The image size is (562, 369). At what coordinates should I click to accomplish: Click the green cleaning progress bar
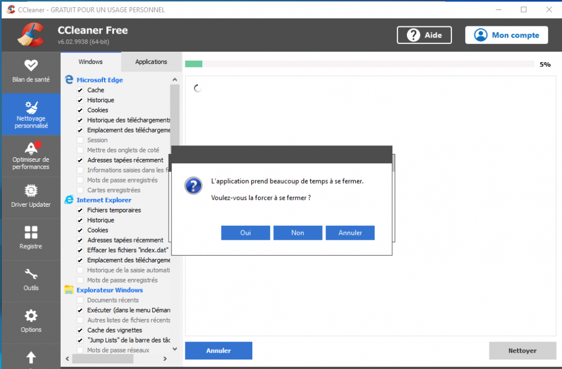pos(193,64)
